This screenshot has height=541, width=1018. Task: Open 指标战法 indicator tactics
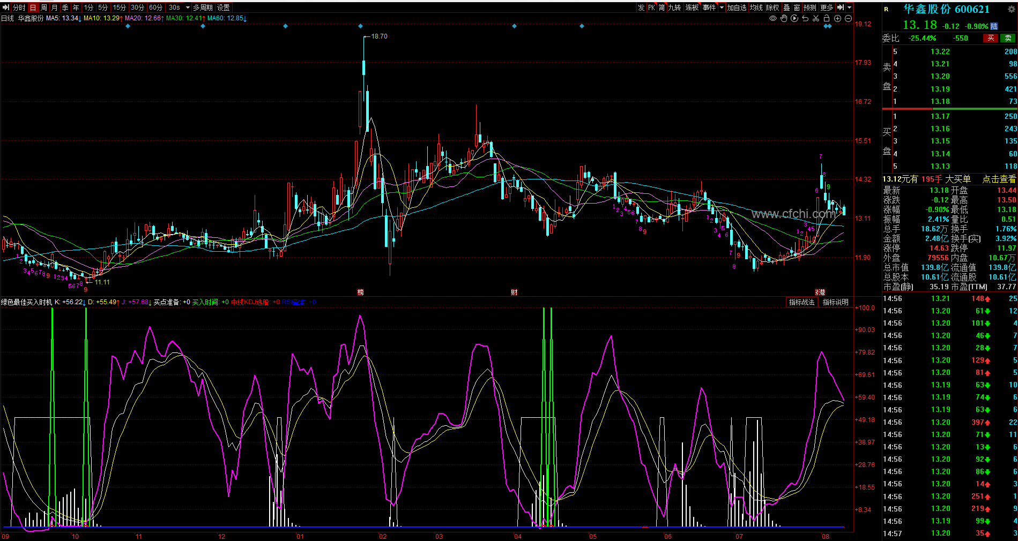801,302
